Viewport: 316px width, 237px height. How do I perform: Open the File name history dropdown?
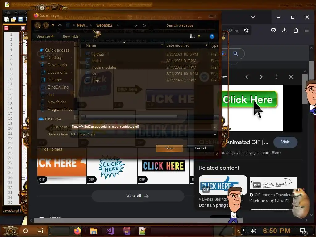click(215, 127)
